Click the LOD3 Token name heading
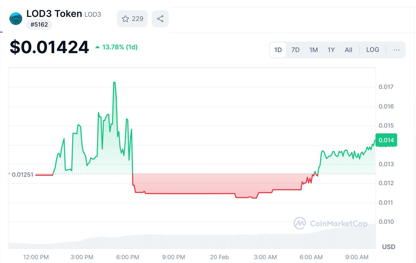The width and height of the screenshot is (416, 263). pyautogui.click(x=54, y=14)
